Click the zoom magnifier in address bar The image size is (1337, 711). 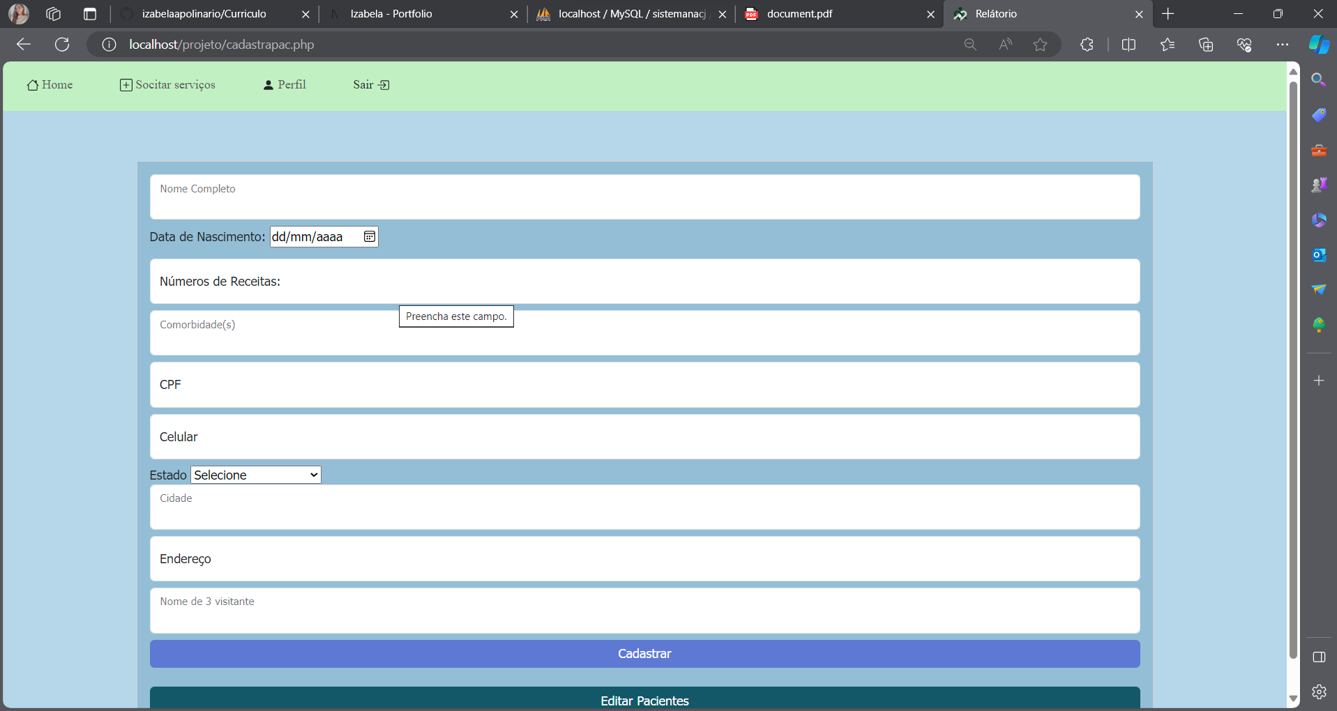tap(970, 45)
